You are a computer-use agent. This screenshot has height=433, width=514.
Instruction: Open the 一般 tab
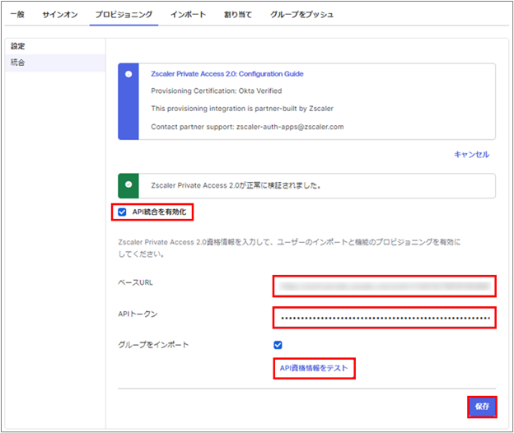(x=17, y=15)
